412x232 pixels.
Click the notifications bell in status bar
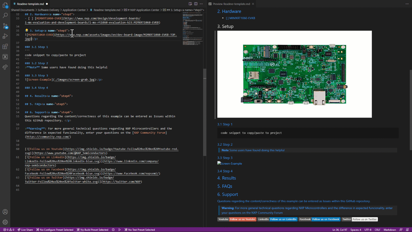[x=407, y=230]
